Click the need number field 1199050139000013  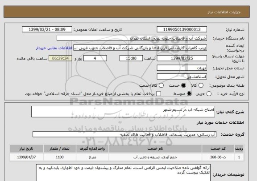182,29
